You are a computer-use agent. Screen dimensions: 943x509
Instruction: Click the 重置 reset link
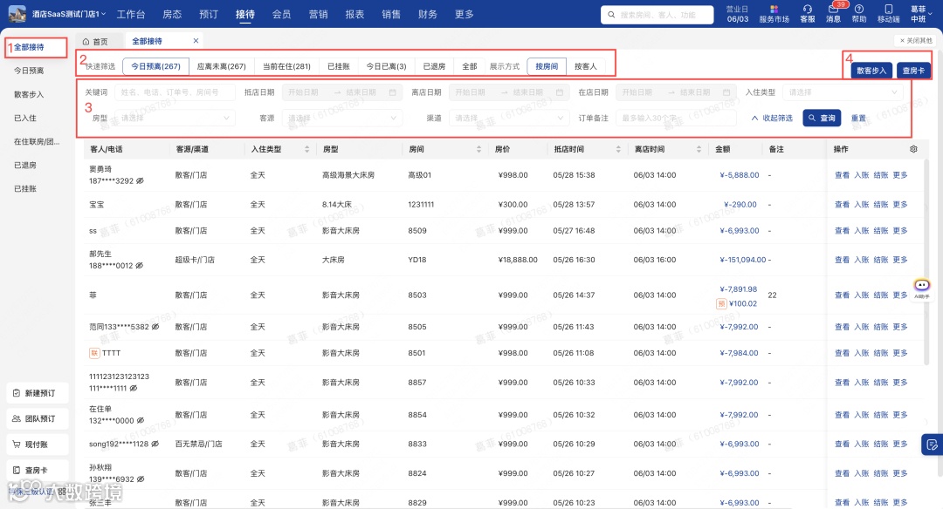(x=858, y=119)
